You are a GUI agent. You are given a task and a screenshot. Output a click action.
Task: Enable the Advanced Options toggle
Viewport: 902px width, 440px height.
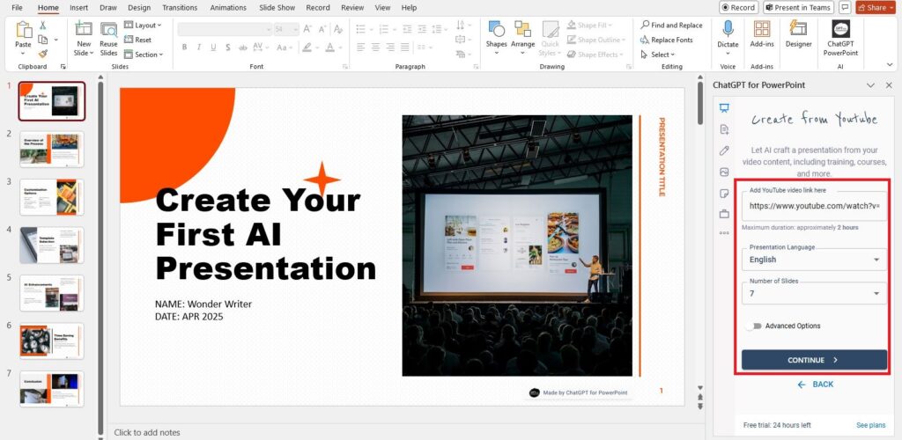click(754, 326)
